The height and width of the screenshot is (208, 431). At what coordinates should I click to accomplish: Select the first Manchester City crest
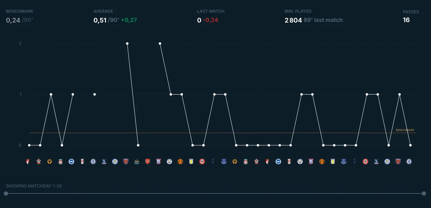coord(169,161)
